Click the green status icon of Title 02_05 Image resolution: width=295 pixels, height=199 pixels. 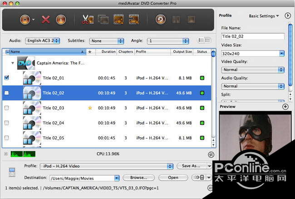pos(202,138)
